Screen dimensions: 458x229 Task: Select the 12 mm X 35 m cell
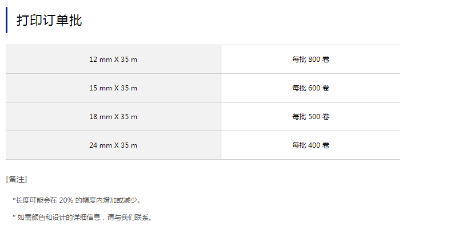point(113,60)
